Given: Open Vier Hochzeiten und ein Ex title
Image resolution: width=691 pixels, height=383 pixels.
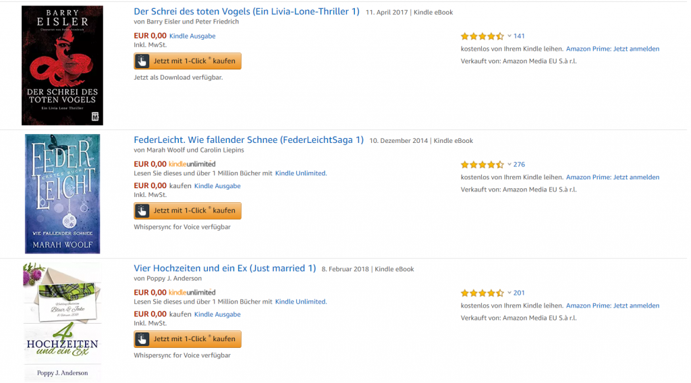Looking at the screenshot, I should point(225,268).
